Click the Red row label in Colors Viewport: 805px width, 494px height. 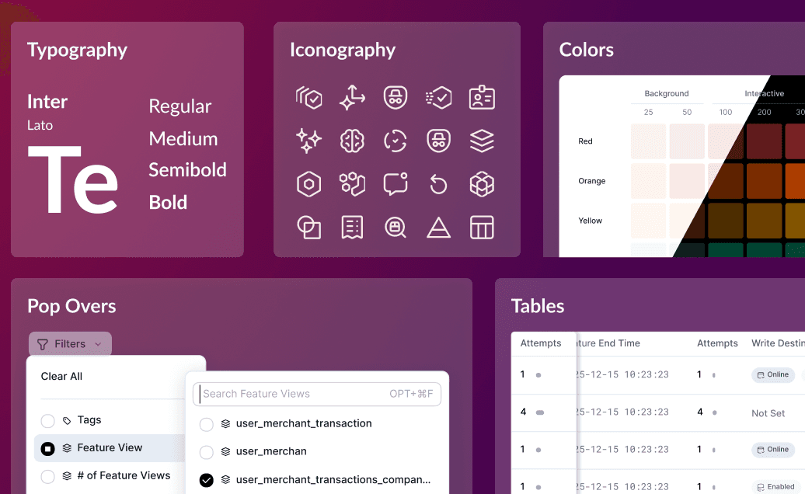[x=585, y=141]
